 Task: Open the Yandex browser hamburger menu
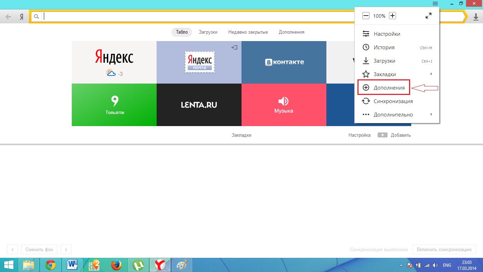435,3
